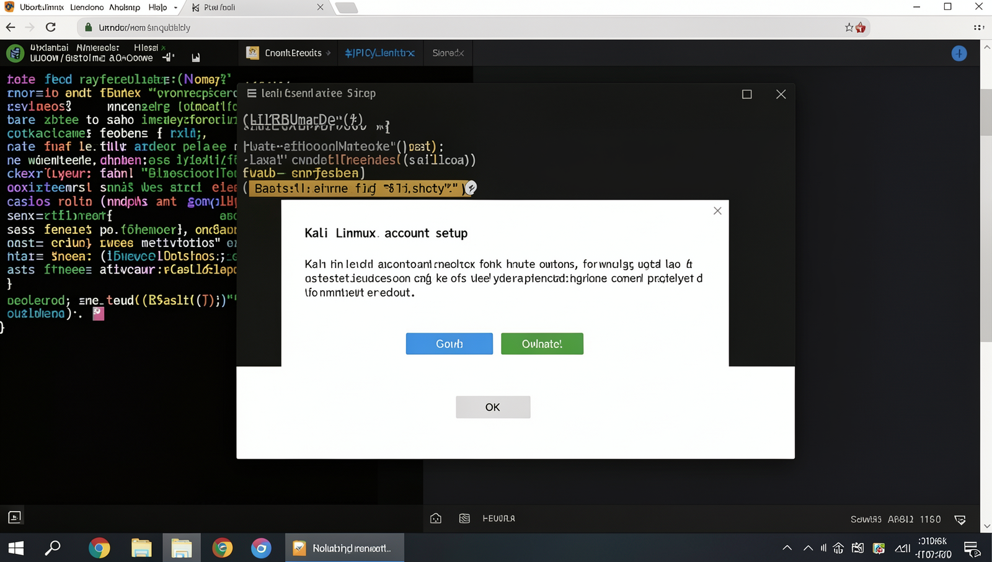Click the colorful tray icon with red arrow
Viewport: 992px width, 562px height.
pos(879,548)
